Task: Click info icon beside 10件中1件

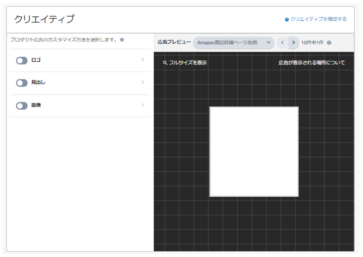Action: pyautogui.click(x=329, y=42)
